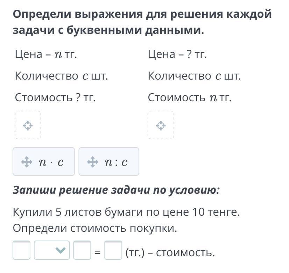Click the result input box after equals sign
The height and width of the screenshot is (273, 289).
point(113,250)
